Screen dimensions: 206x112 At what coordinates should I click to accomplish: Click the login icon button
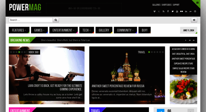194,20
